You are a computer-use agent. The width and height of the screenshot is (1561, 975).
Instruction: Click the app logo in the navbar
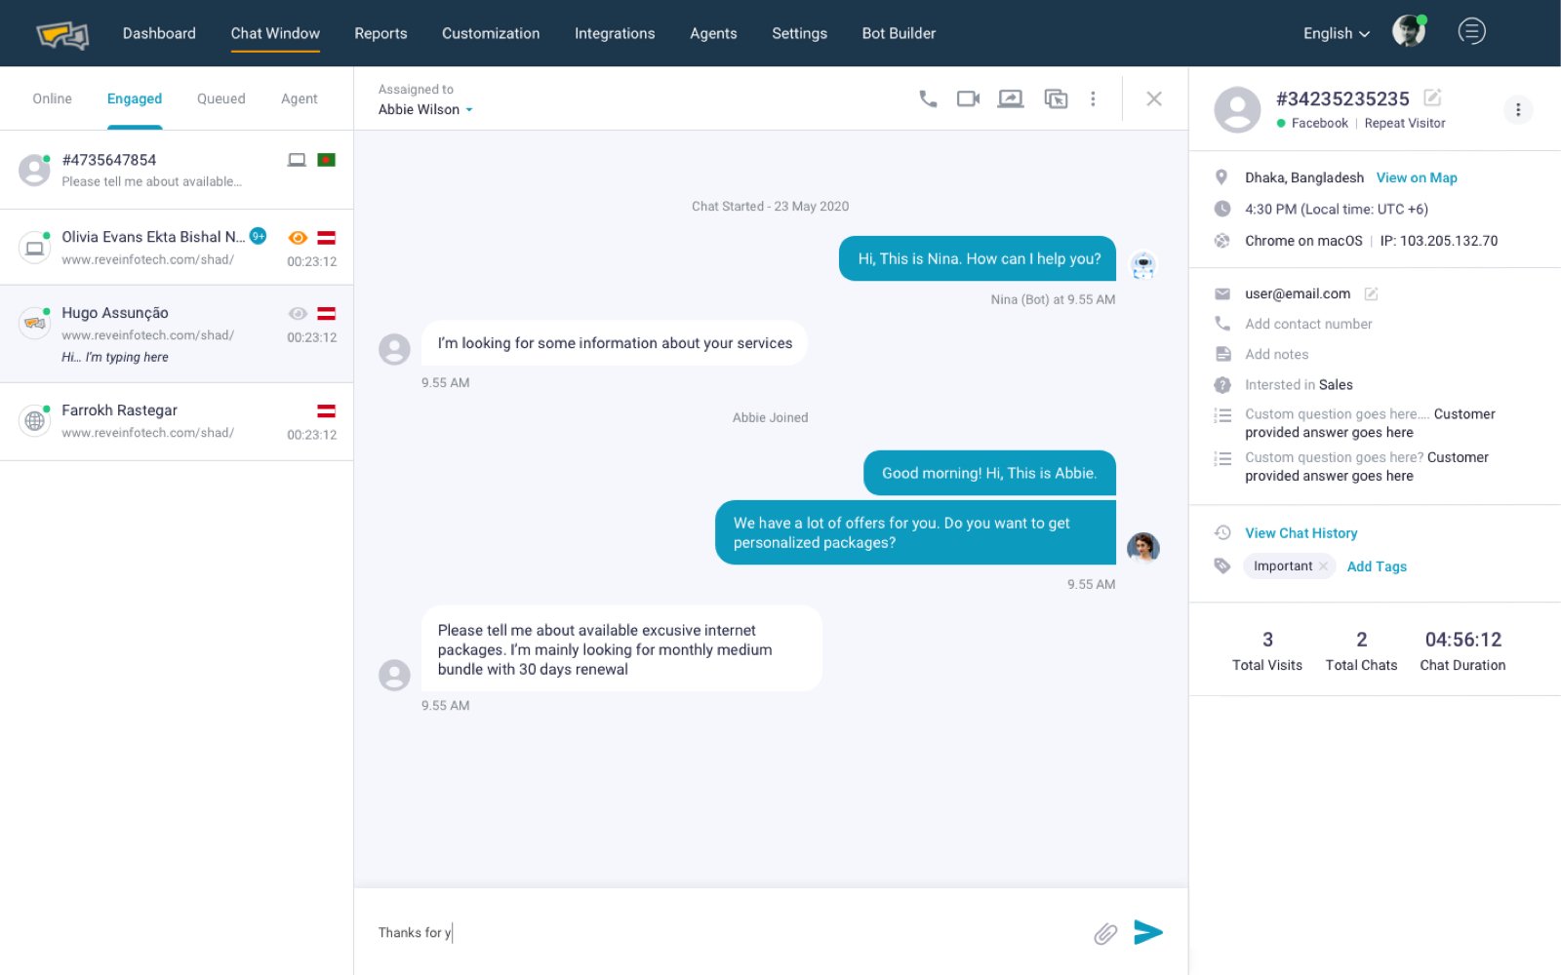[62, 35]
